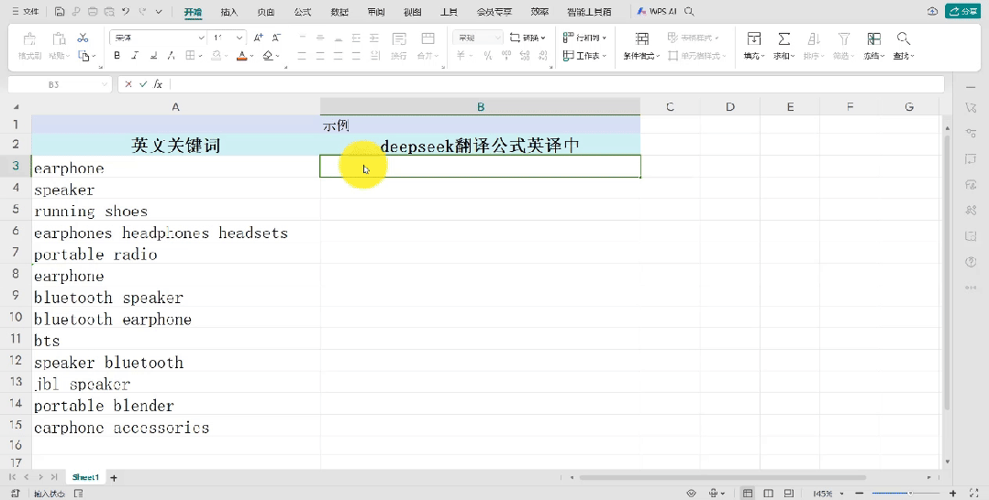Viewport: 989px width, 500px height.
Task: Click the Find (查找) magnifier icon
Action: (903, 39)
